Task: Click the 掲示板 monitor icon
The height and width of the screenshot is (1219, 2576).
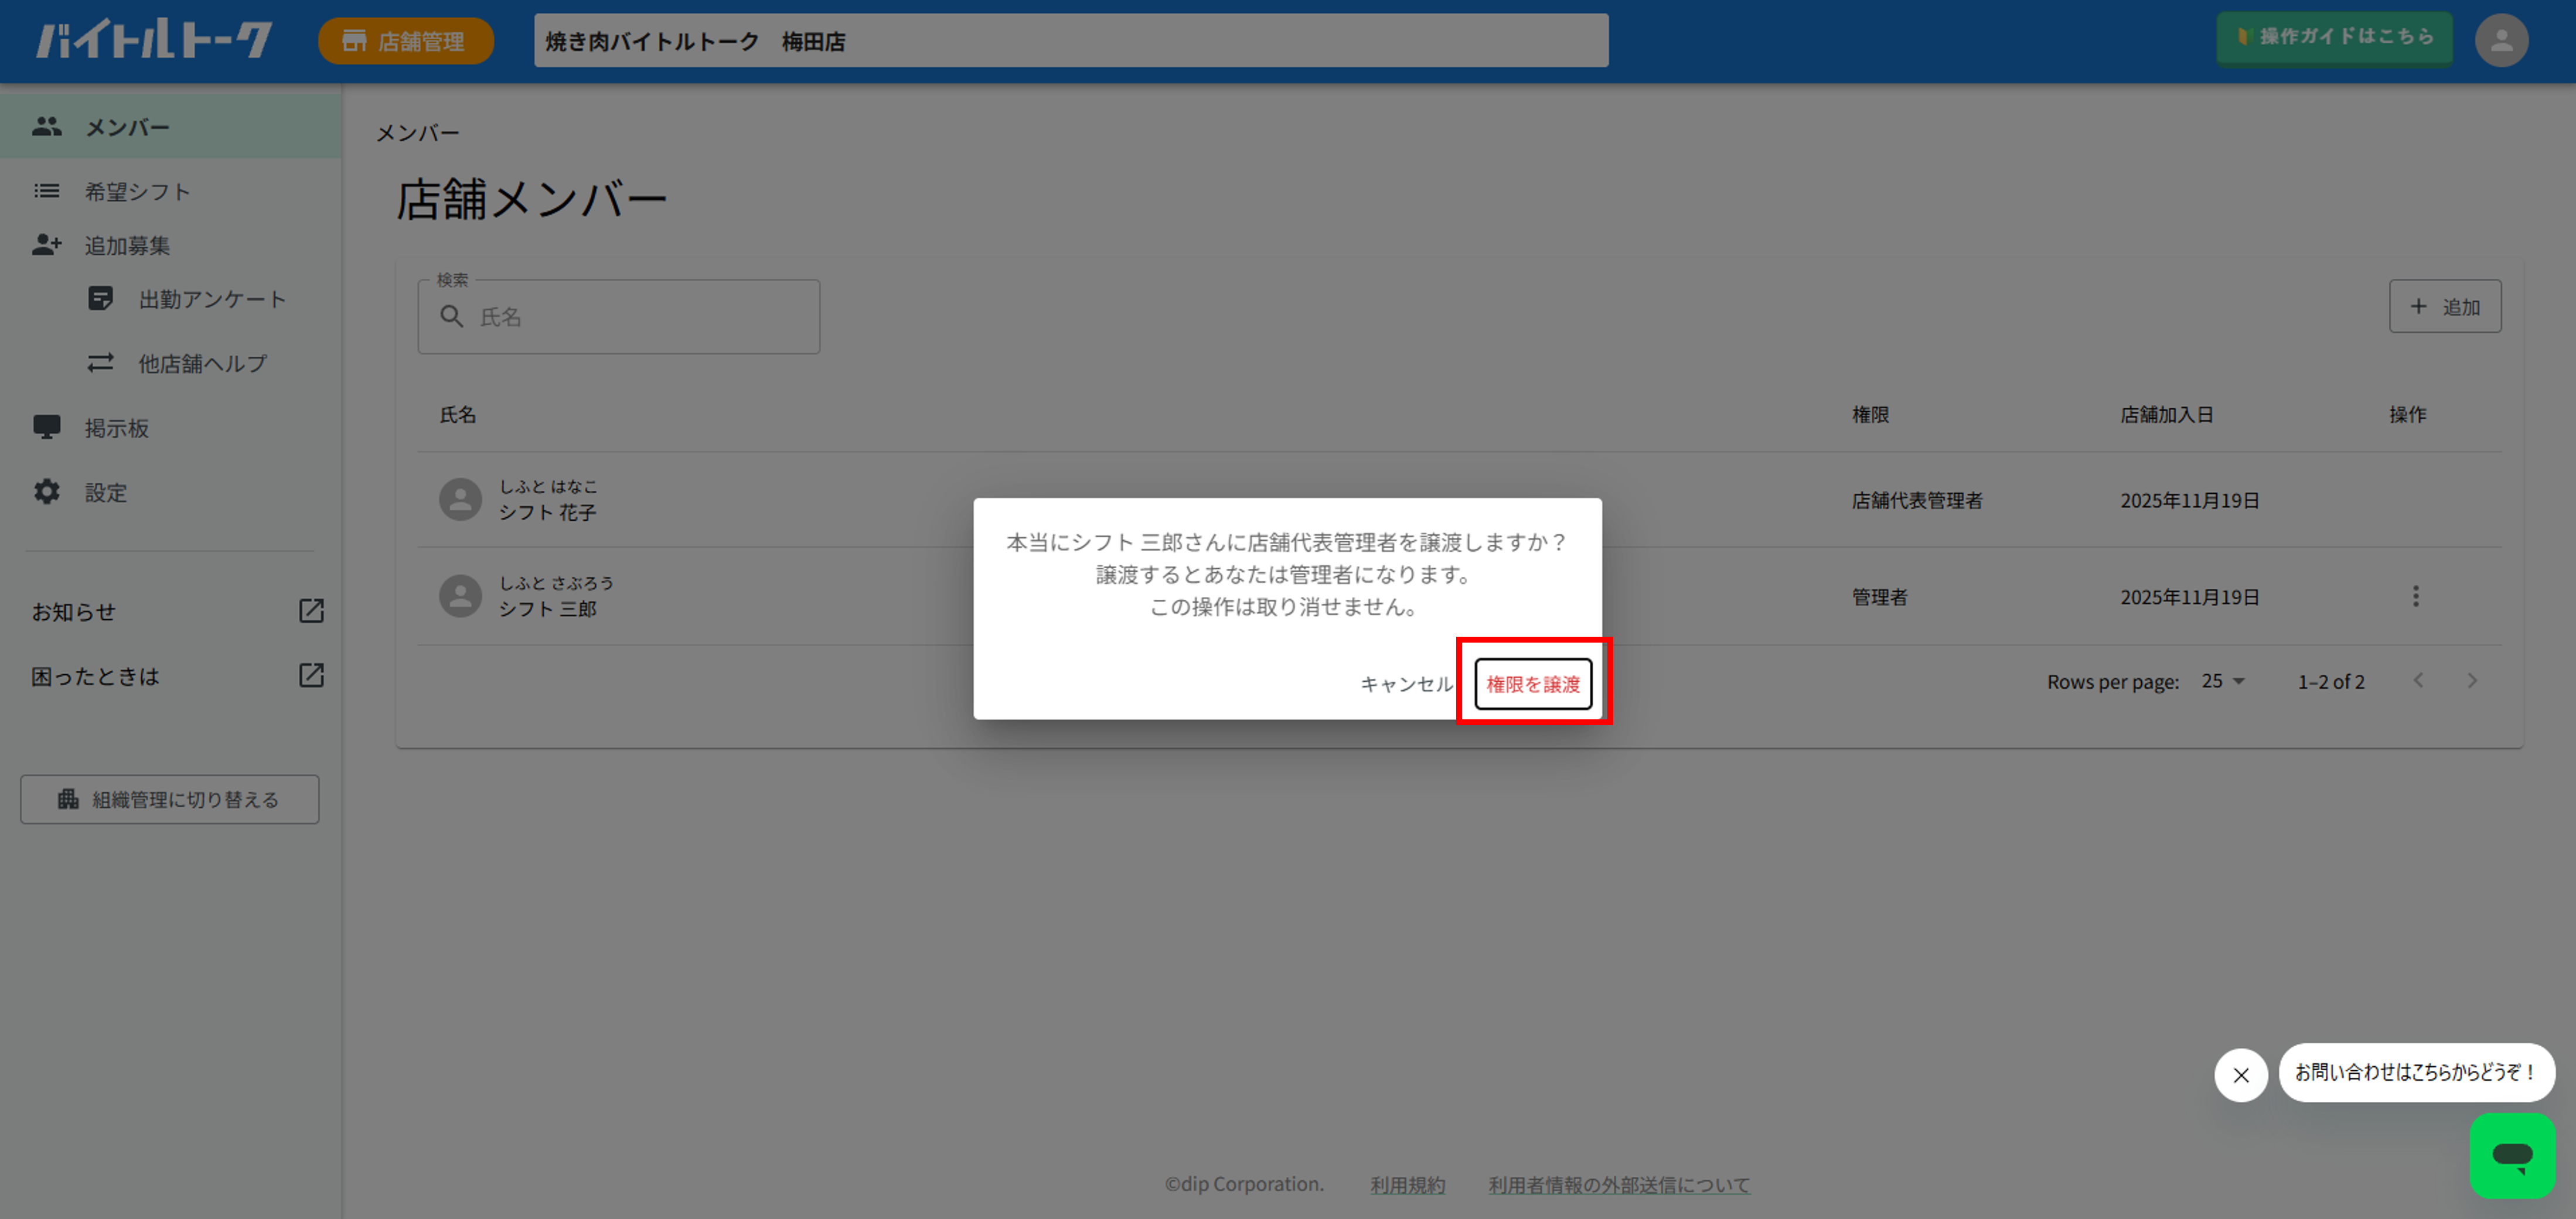Action: coord(46,427)
